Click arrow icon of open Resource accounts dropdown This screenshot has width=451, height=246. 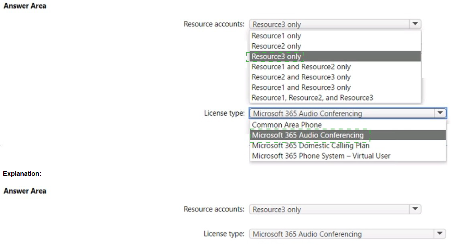(x=415, y=24)
